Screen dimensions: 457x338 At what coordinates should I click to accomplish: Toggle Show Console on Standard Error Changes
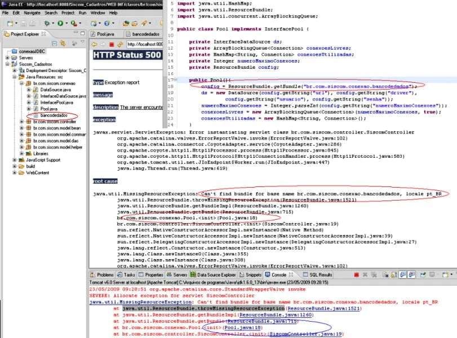[x=411, y=274]
